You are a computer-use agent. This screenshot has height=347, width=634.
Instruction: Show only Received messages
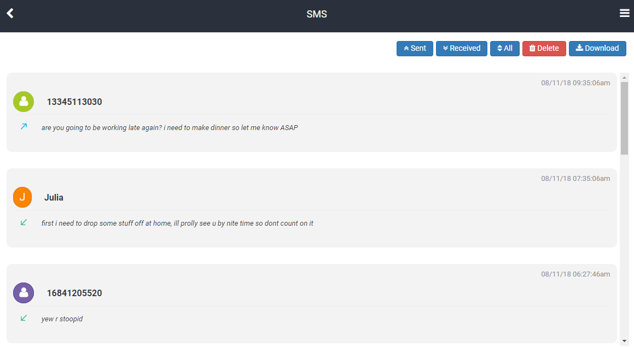[461, 49]
